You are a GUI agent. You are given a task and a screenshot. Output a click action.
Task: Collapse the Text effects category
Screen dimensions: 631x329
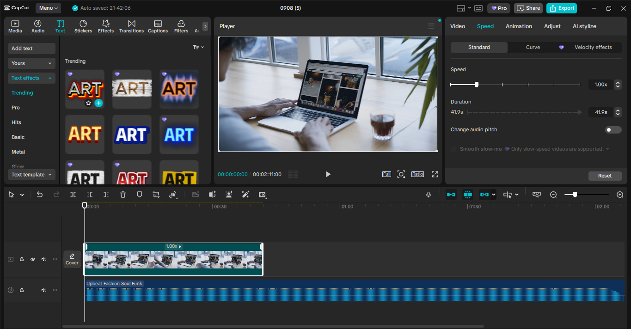tap(31, 78)
